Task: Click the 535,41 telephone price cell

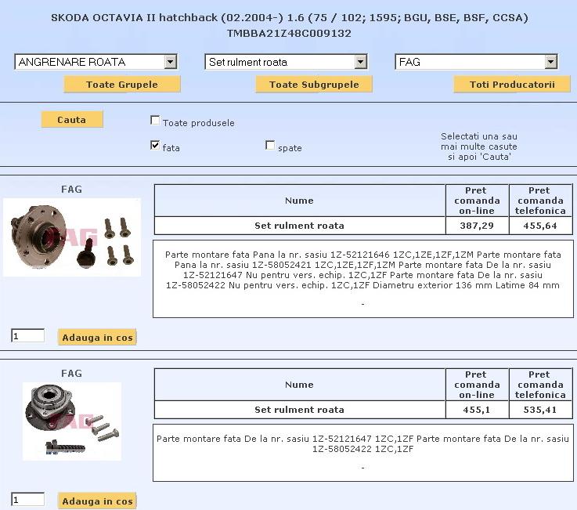Action: pos(540,410)
